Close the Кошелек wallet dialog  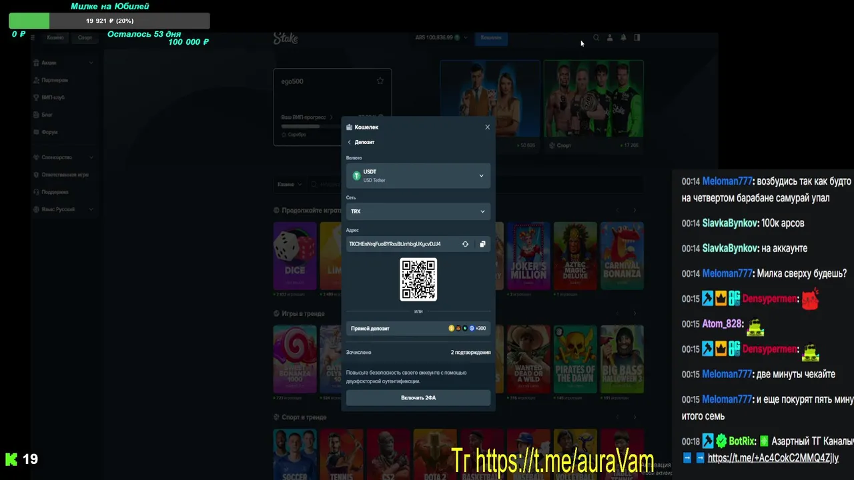[487, 127]
